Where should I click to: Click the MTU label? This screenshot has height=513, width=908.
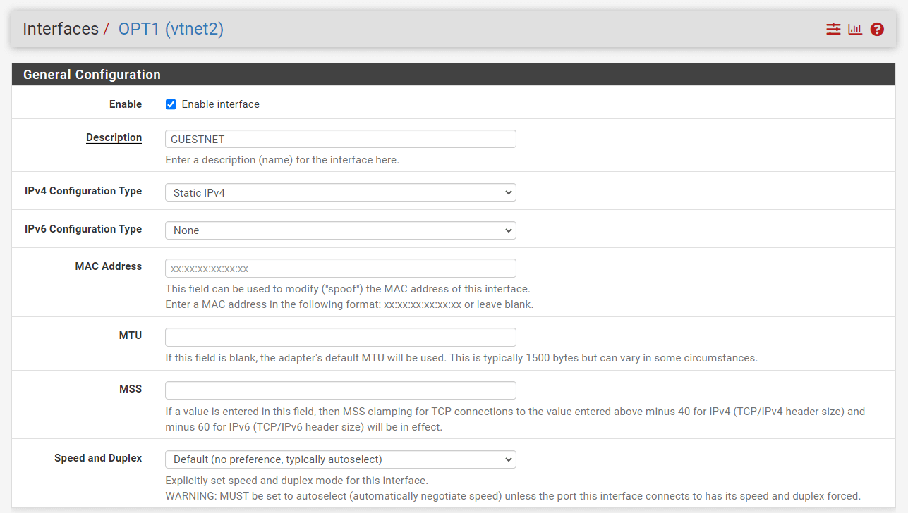[x=131, y=335]
